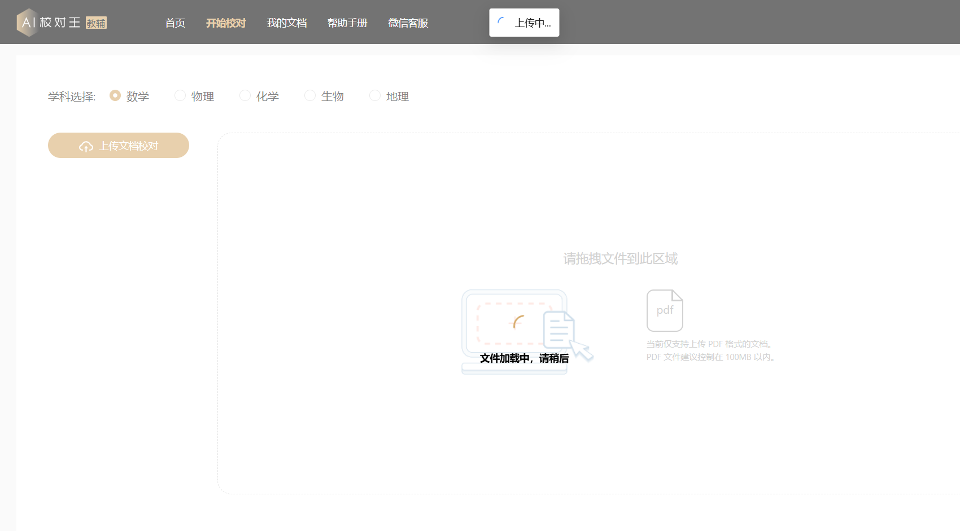This screenshot has height=531, width=960.
Task: Click the pdf file format icon
Action: [x=665, y=310]
